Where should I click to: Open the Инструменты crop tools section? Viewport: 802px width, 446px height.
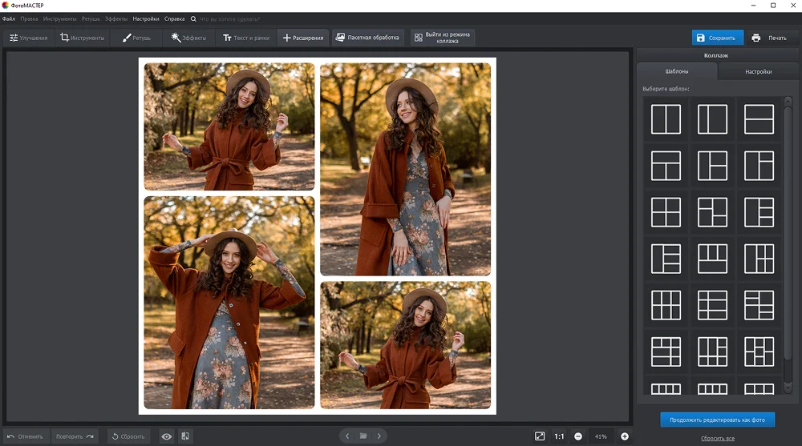(82, 38)
